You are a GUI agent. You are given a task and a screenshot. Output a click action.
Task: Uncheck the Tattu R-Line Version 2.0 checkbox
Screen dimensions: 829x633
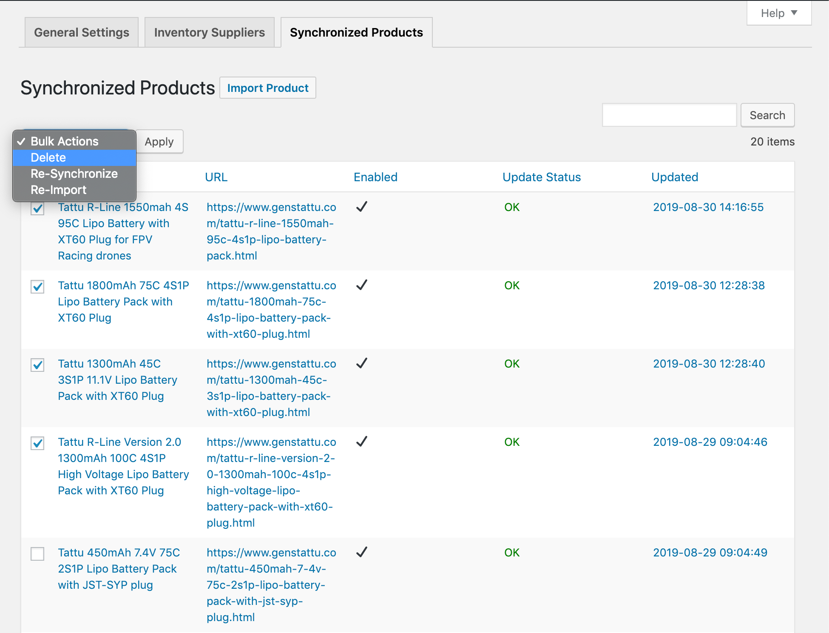click(x=37, y=443)
